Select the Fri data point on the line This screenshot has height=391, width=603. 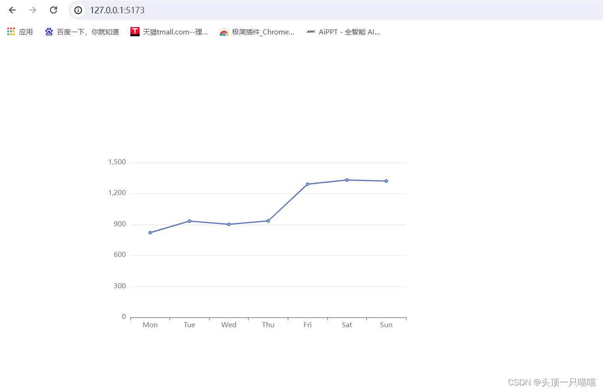coord(308,184)
